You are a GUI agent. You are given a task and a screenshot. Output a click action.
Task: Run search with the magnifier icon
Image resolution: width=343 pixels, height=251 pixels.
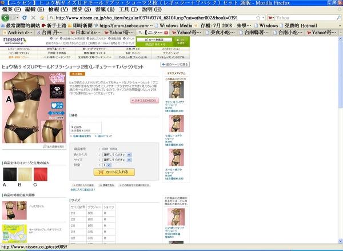click(x=338, y=18)
